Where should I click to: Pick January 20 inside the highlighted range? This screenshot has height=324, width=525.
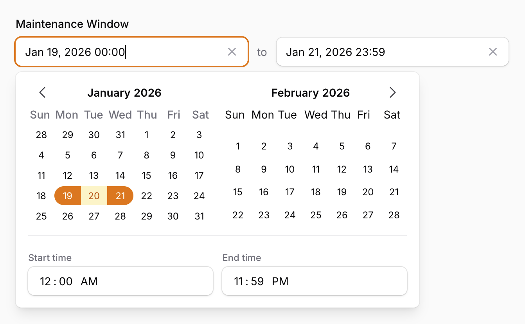point(94,196)
